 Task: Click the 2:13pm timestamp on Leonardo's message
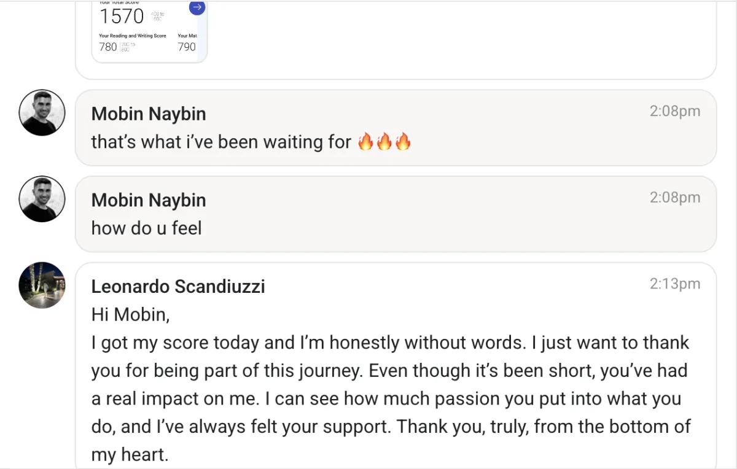[675, 284]
